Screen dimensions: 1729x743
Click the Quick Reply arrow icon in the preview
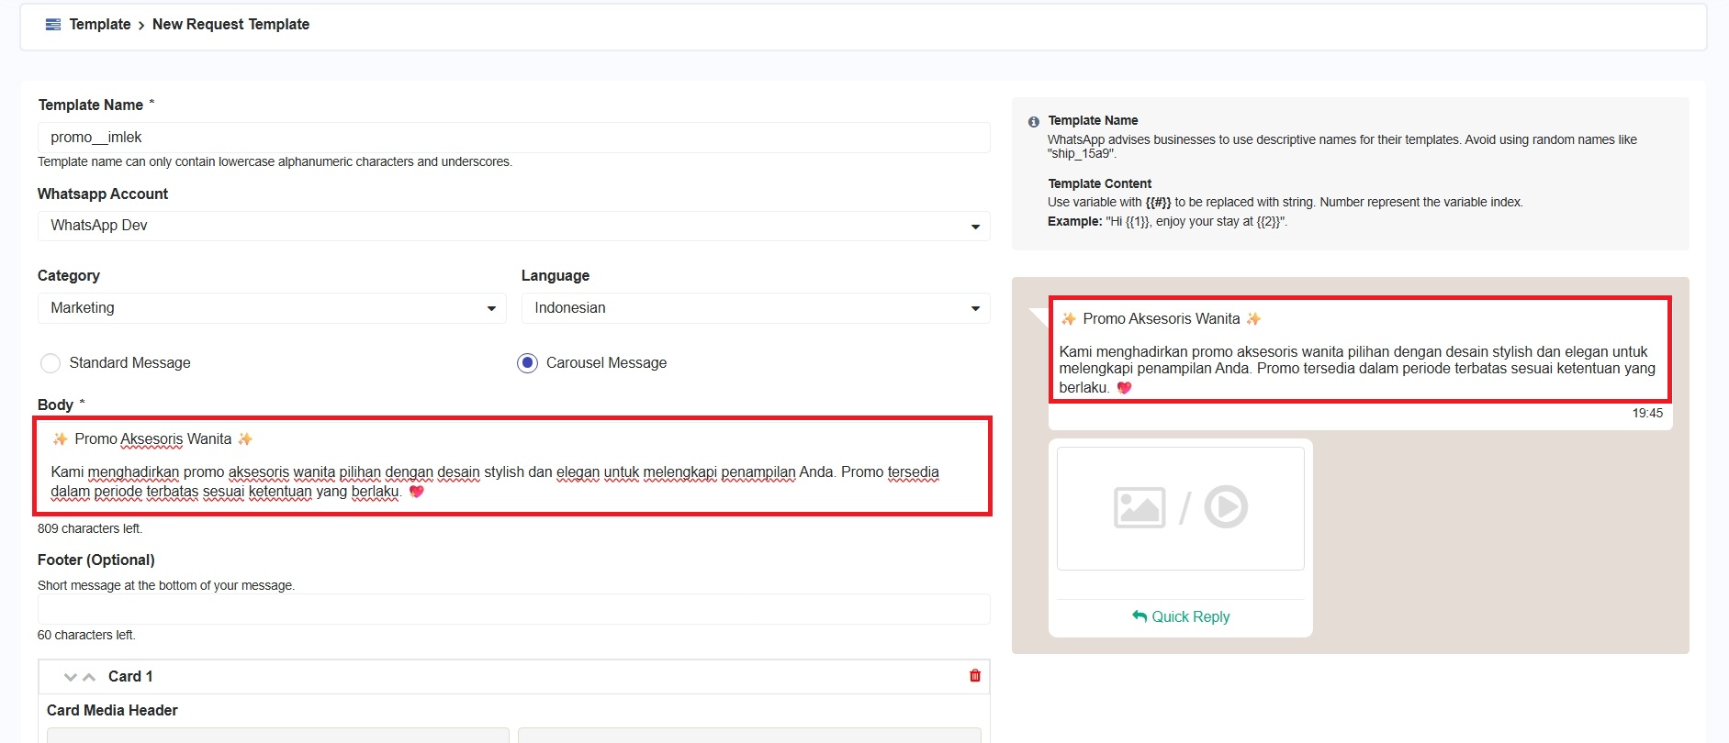[1140, 616]
